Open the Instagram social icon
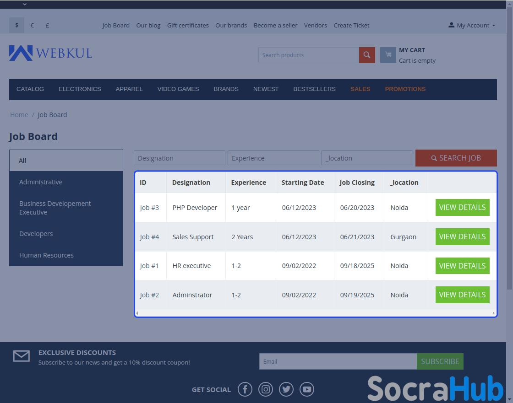513x403 pixels. tap(266, 389)
